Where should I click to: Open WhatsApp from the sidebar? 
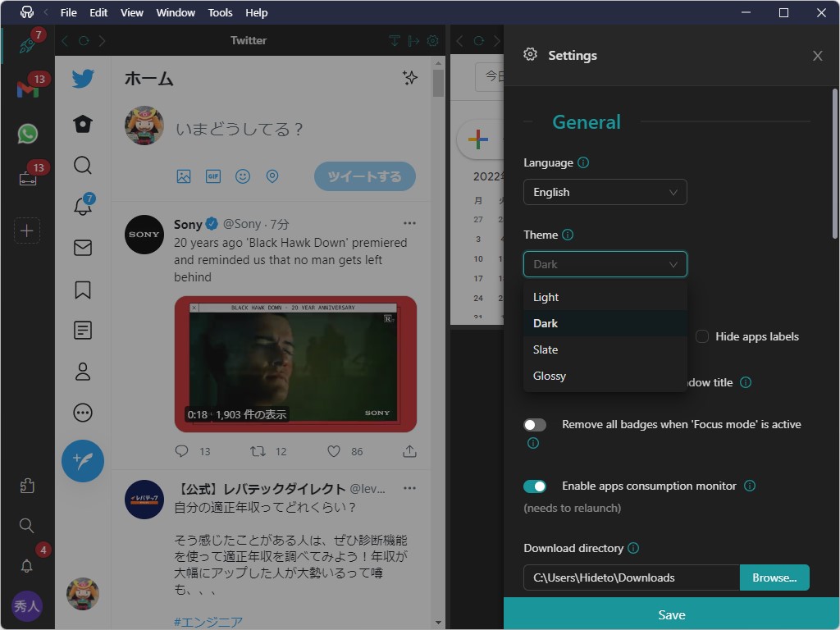pos(27,133)
